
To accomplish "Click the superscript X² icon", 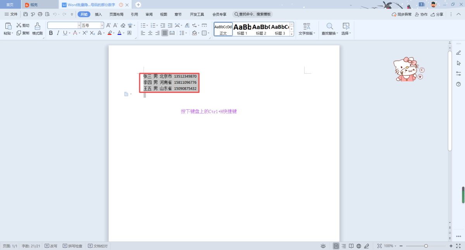I will (x=85, y=33).
